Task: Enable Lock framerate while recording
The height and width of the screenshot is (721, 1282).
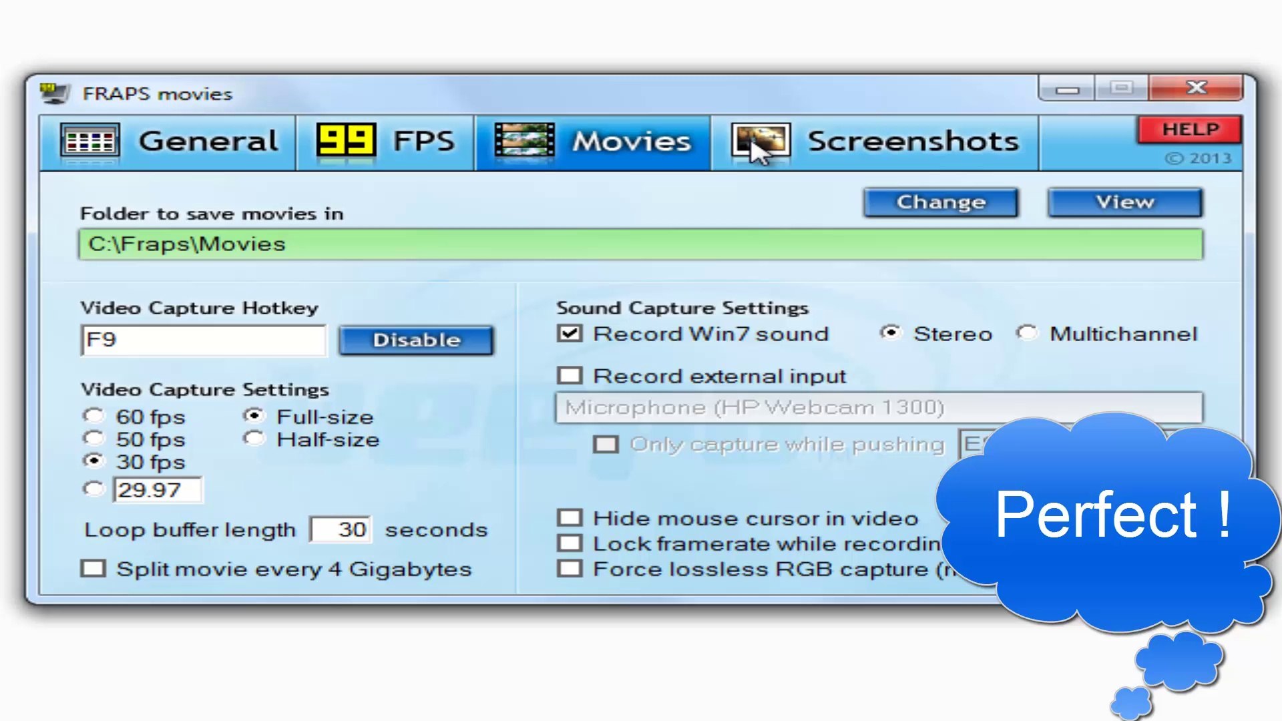Action: [x=570, y=543]
